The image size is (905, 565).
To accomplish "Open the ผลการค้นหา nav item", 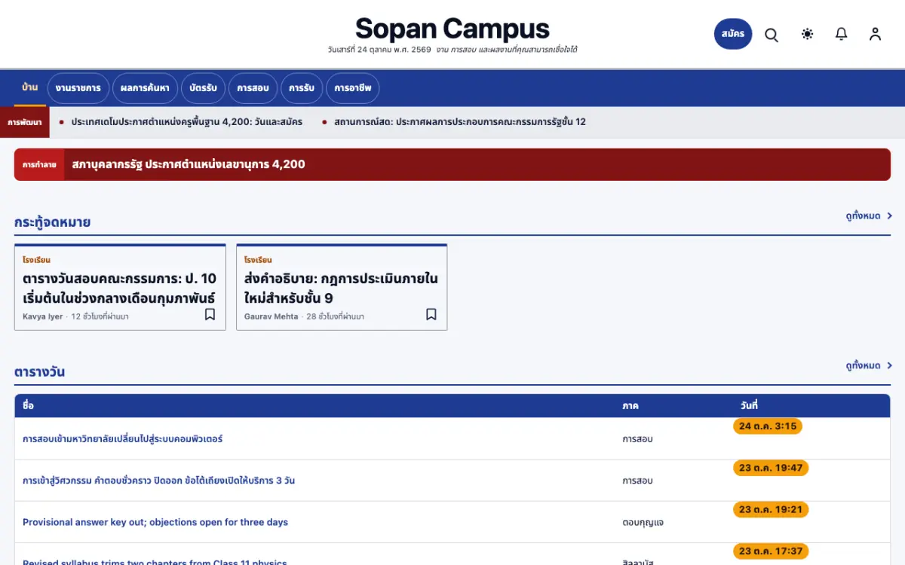I will coord(146,88).
